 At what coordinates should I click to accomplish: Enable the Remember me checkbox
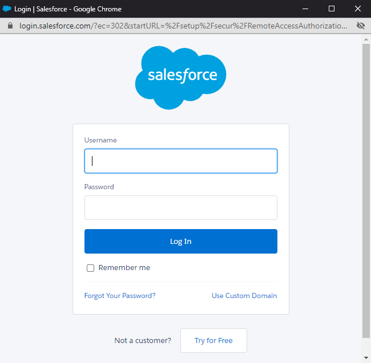(x=90, y=268)
